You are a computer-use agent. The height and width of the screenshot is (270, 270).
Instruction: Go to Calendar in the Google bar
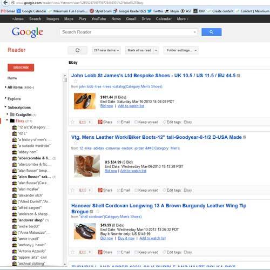coord(164,19)
